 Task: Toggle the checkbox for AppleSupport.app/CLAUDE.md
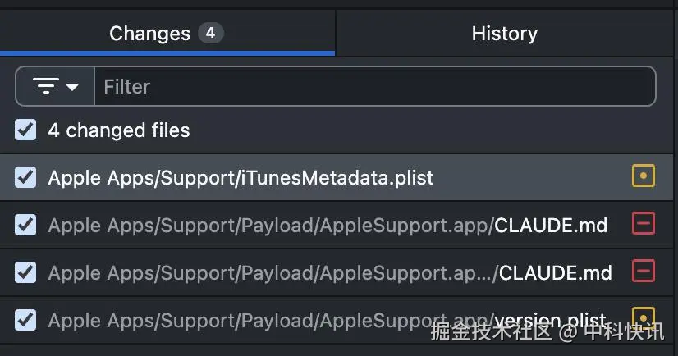point(25,225)
